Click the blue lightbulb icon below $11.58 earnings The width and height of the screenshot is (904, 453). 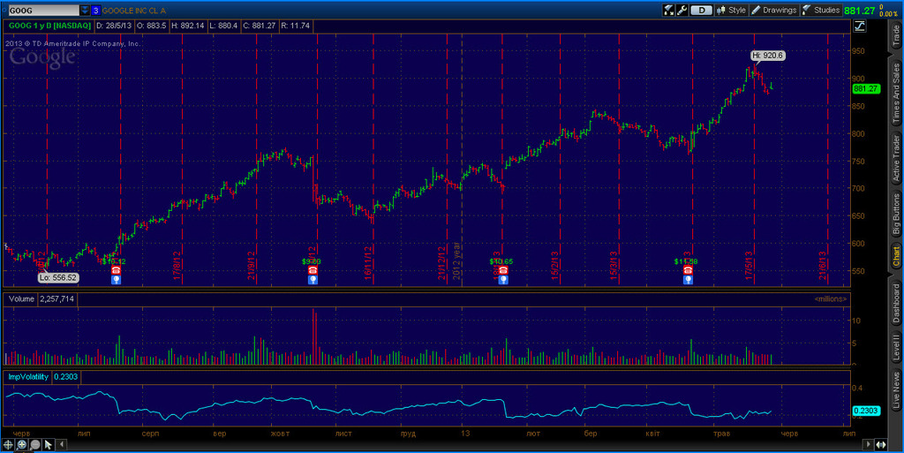pyautogui.click(x=688, y=280)
